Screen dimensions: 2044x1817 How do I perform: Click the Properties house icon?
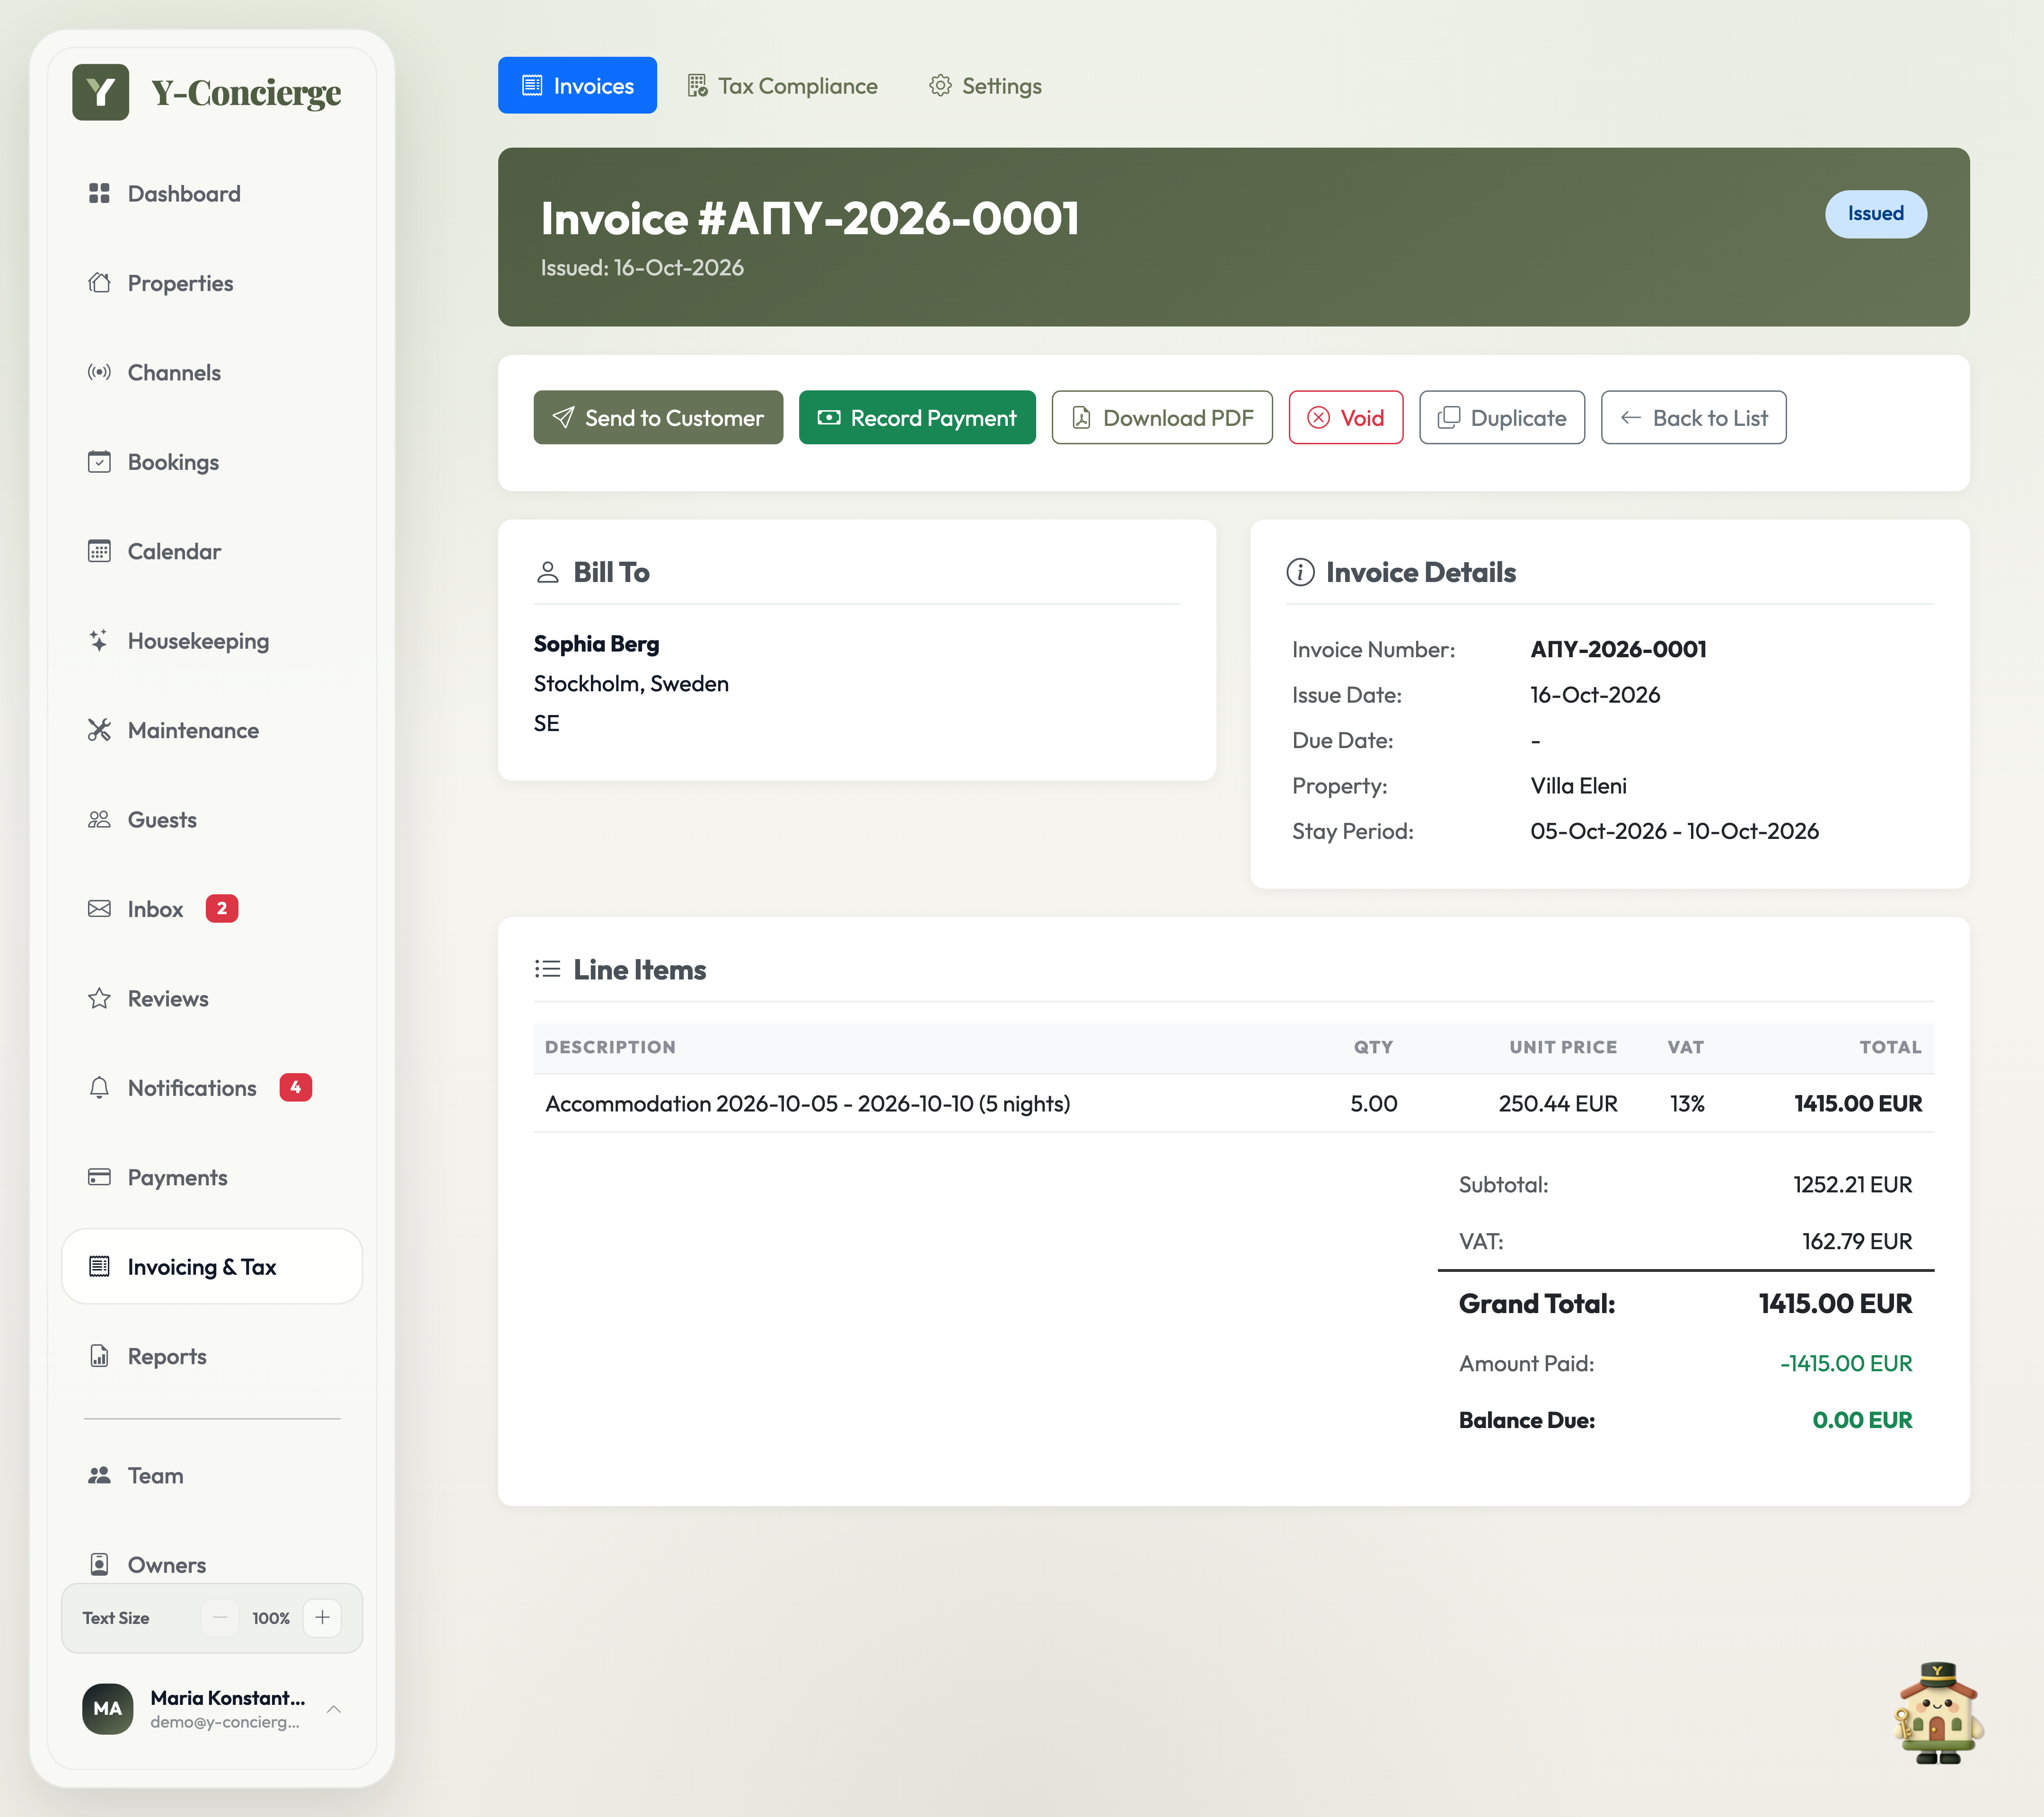[99, 283]
